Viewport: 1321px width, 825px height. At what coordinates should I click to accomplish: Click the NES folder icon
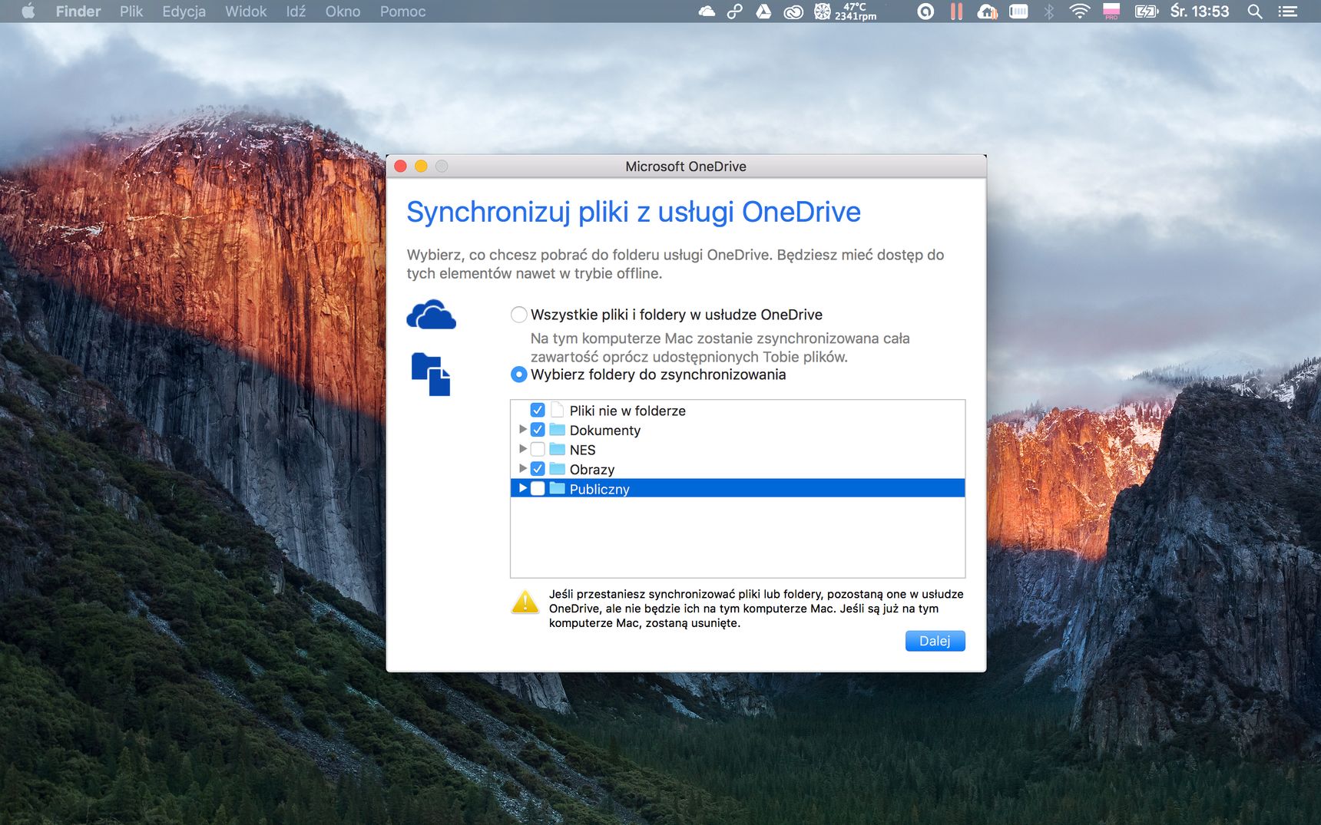(x=558, y=449)
